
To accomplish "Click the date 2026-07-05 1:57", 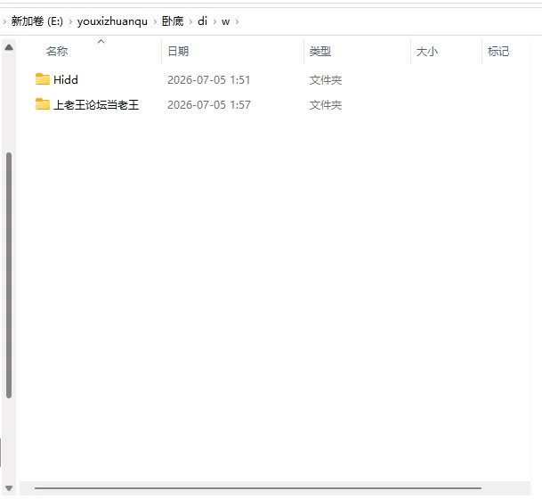I will point(209,105).
